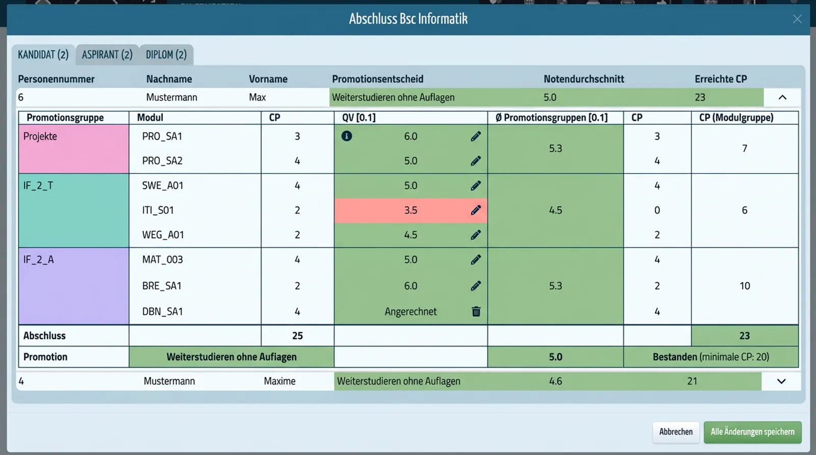This screenshot has height=455, width=816.
Task: Collapse the Max Mustermann details row
Action: point(782,97)
